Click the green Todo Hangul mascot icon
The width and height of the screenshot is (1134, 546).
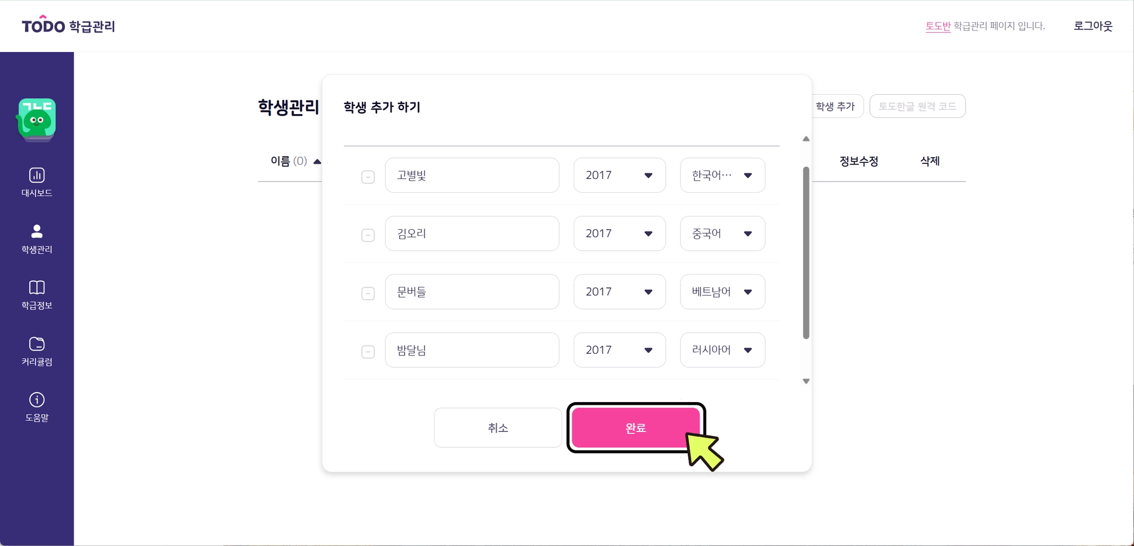point(37,119)
